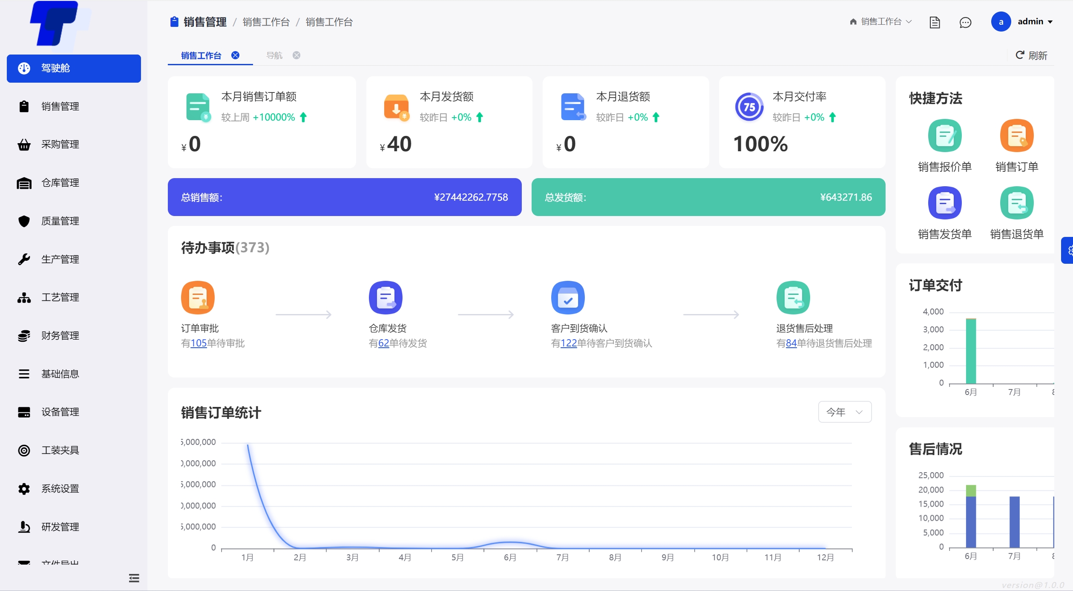Open the document icon in header
Screen dimensions: 1073x591
coord(935,22)
